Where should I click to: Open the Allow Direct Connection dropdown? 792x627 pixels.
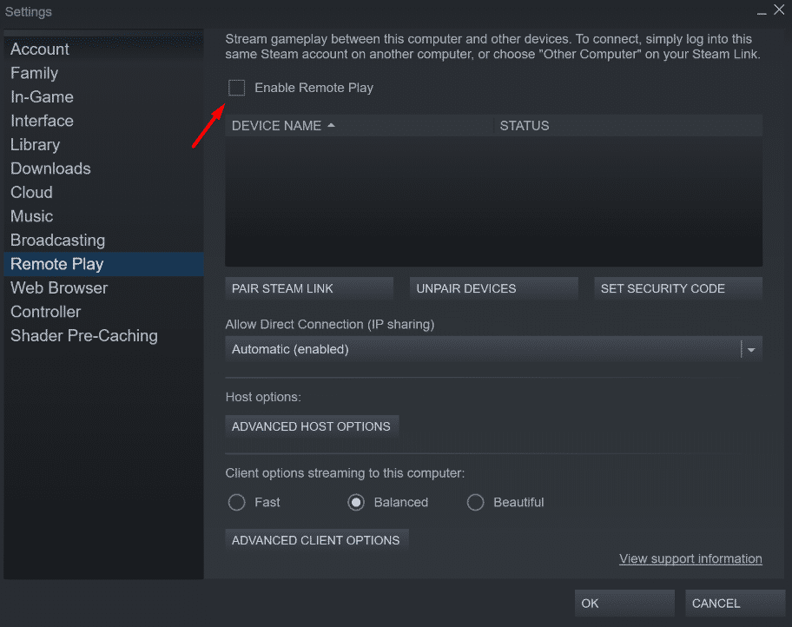749,349
